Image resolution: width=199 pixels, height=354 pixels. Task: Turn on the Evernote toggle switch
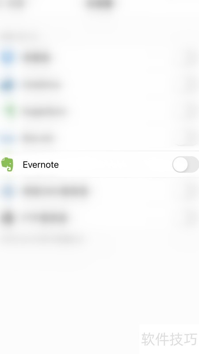click(x=185, y=164)
